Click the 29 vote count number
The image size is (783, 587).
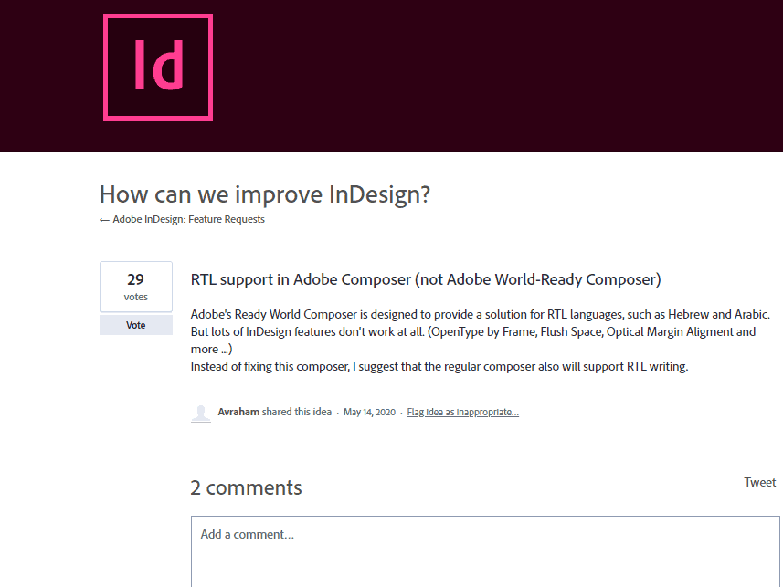[135, 279]
